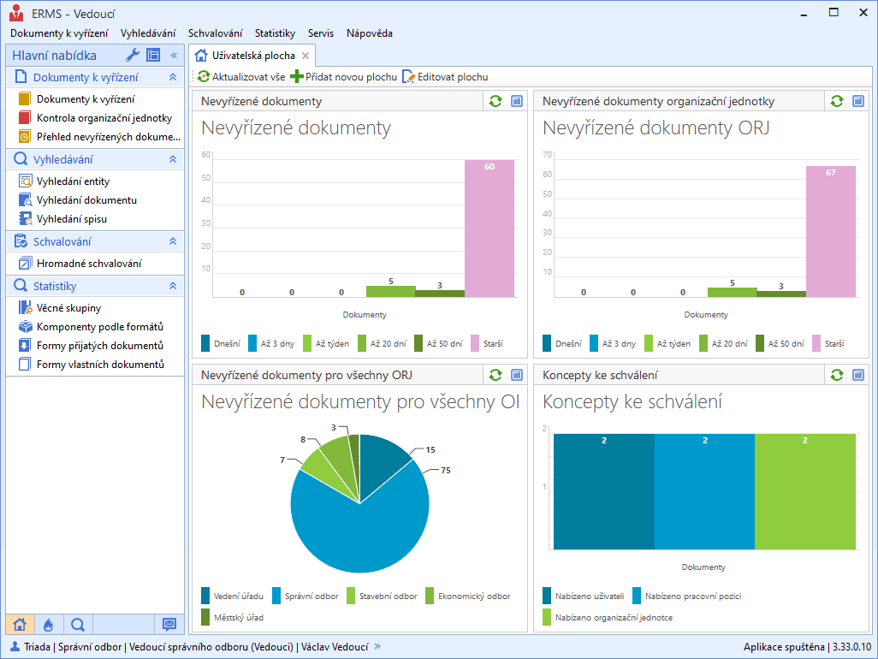The image size is (878, 659).
Task: Click the home icon in bottom navigation bar
Action: pyautogui.click(x=20, y=625)
